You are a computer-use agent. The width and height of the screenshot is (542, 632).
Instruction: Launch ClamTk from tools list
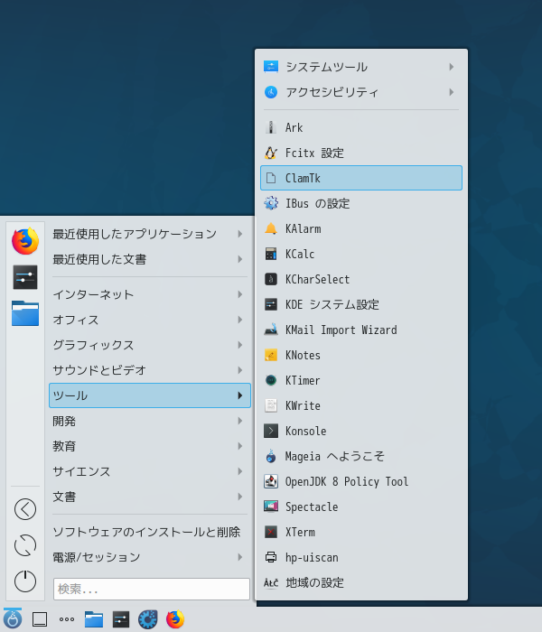(361, 178)
